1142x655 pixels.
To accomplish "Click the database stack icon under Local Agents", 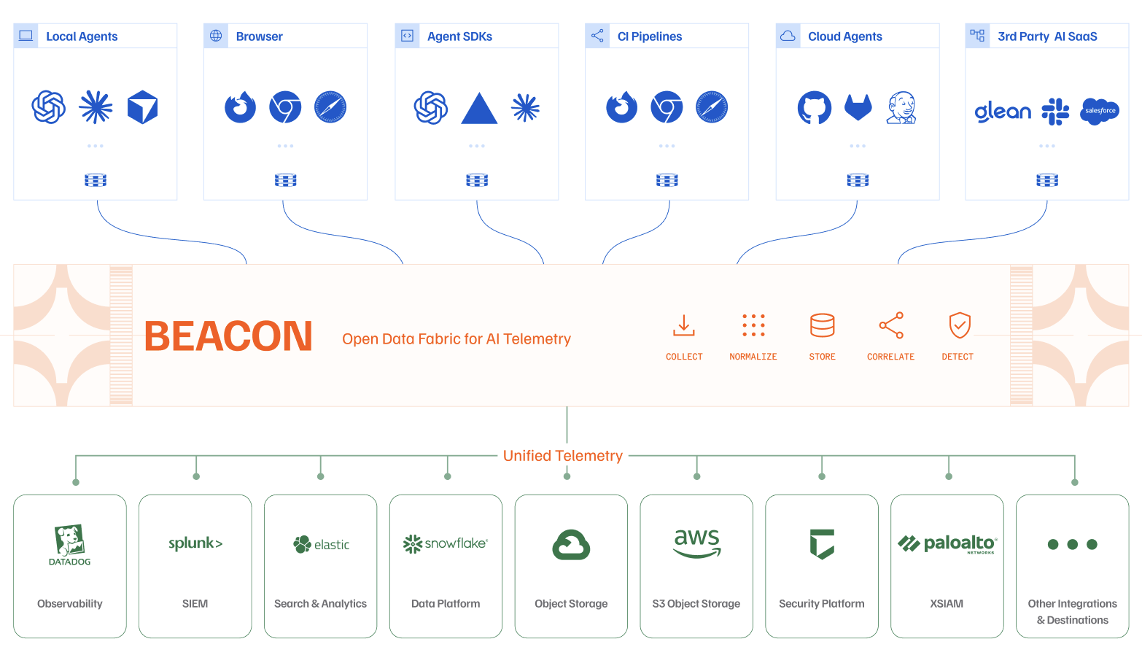I will pos(96,180).
